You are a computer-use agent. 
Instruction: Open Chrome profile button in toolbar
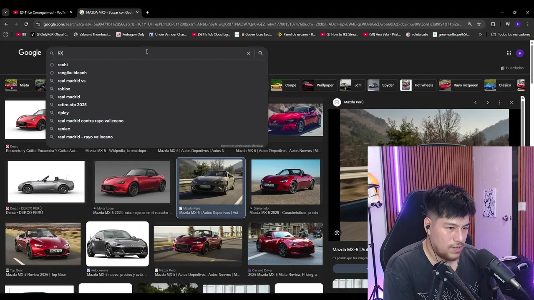click(x=518, y=24)
